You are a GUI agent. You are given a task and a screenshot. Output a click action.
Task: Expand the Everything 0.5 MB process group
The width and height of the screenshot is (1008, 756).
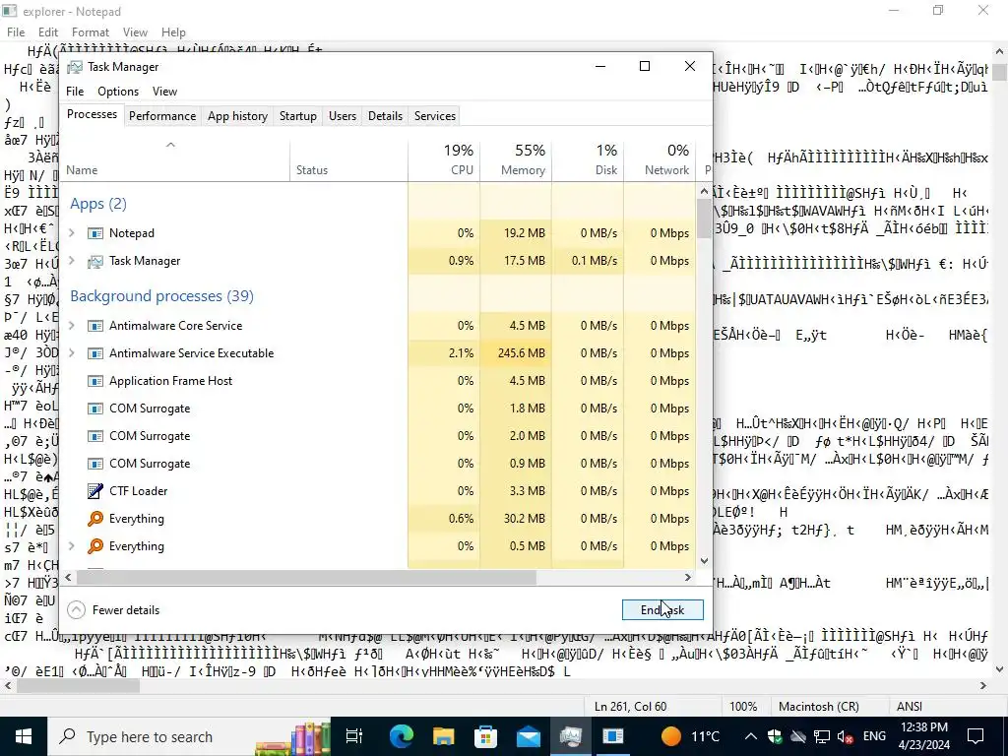tap(72, 546)
